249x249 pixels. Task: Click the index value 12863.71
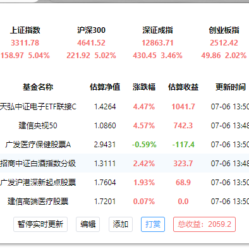(157, 43)
